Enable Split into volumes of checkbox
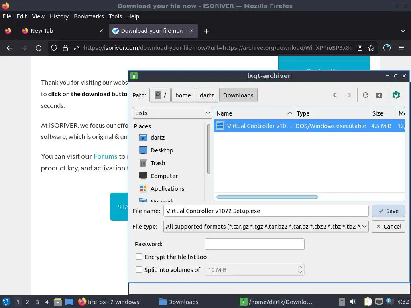Image resolution: width=411 pixels, height=308 pixels. pos(138,269)
